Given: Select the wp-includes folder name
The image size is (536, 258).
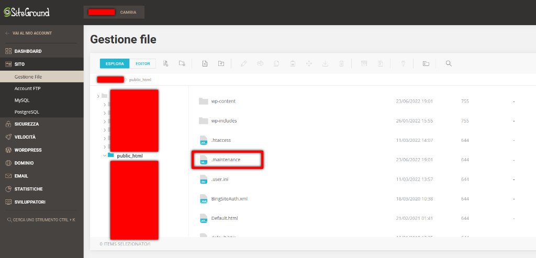Looking at the screenshot, I should 224,121.
